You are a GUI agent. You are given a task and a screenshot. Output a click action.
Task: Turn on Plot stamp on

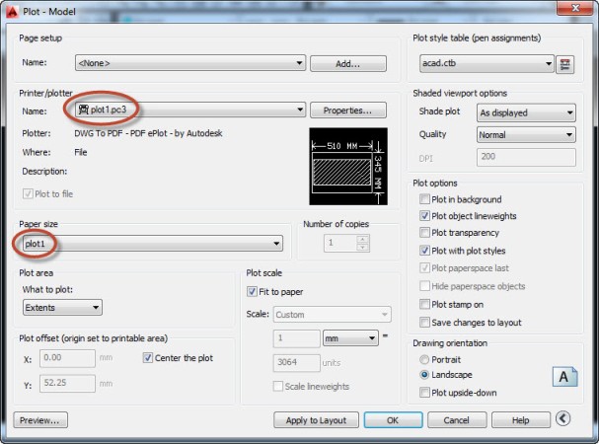click(x=424, y=304)
